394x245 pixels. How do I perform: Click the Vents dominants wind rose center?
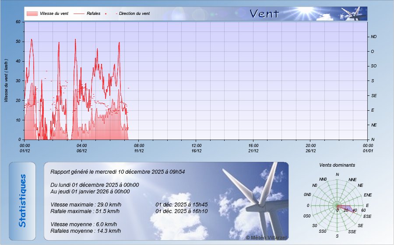point(337,206)
